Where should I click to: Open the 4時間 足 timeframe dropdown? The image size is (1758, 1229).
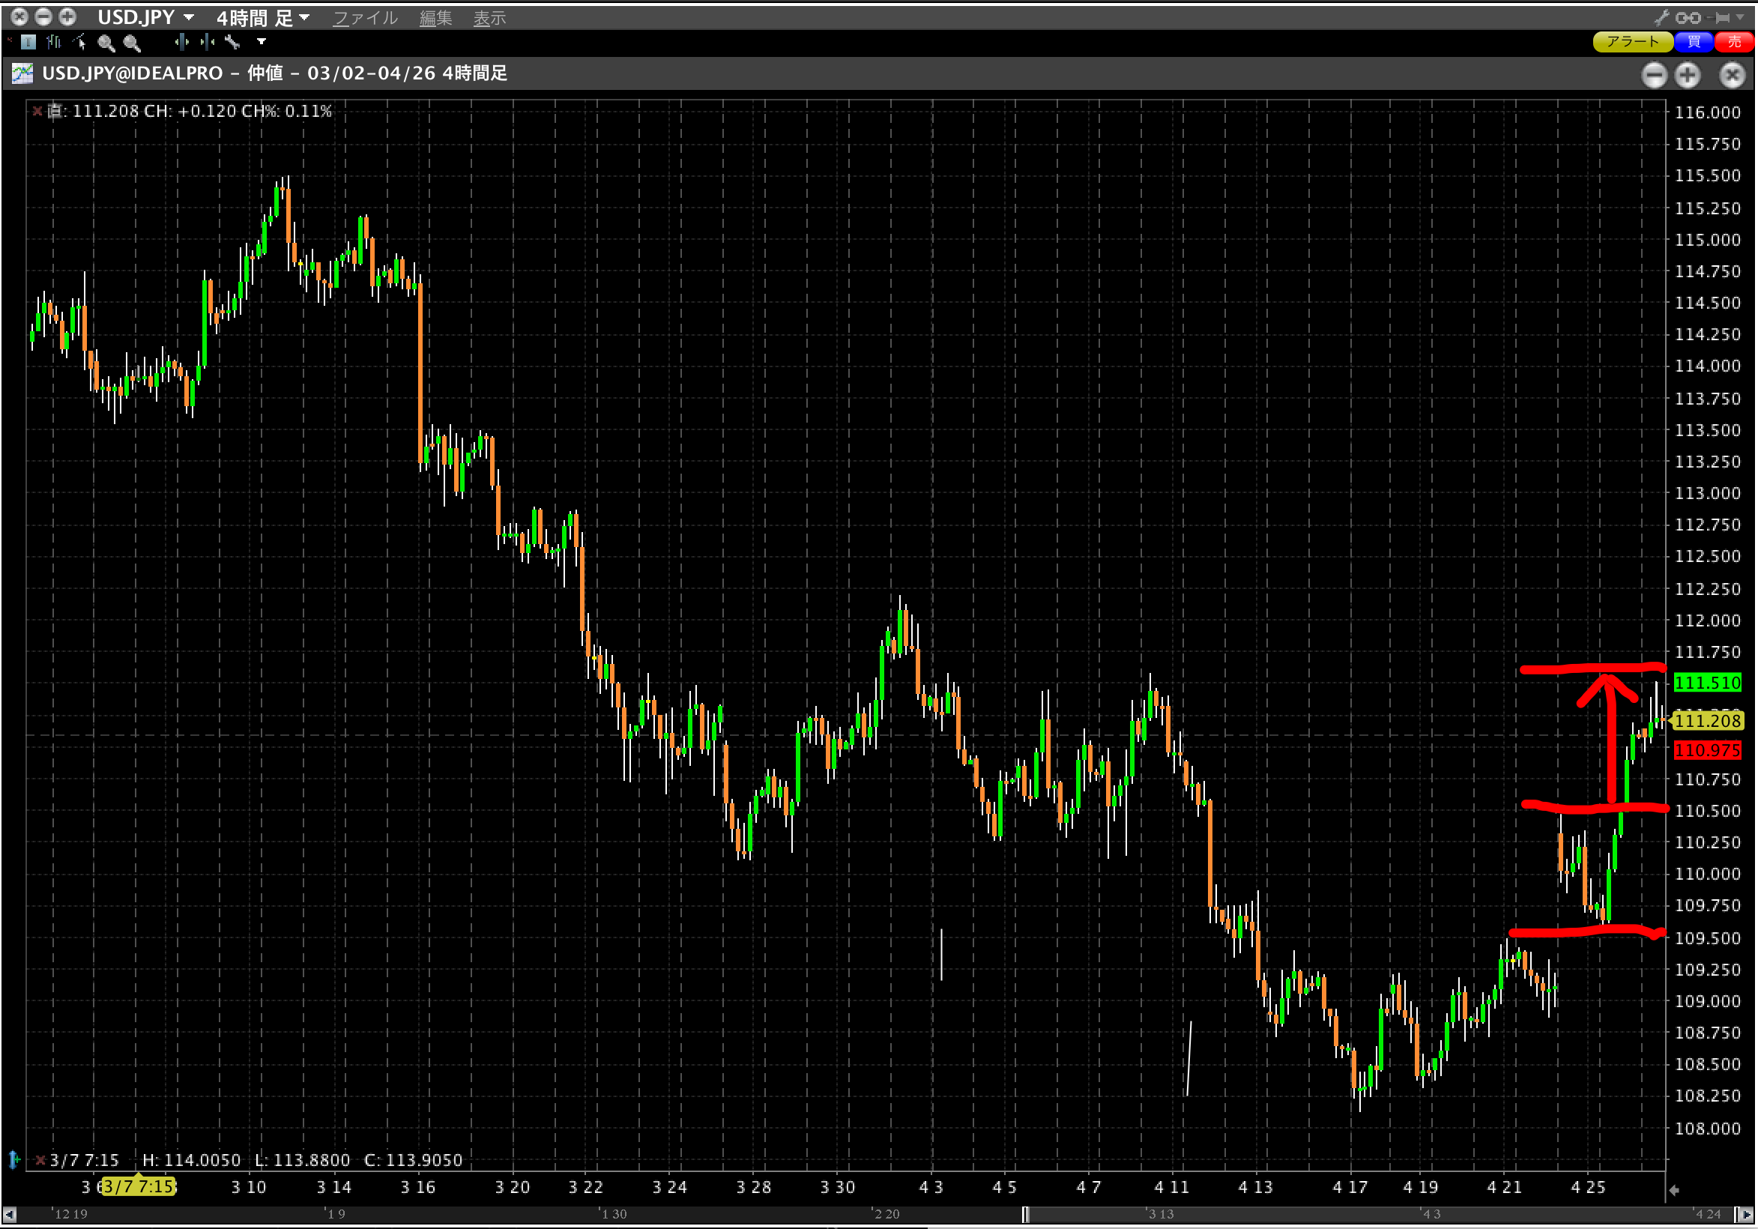pos(304,16)
